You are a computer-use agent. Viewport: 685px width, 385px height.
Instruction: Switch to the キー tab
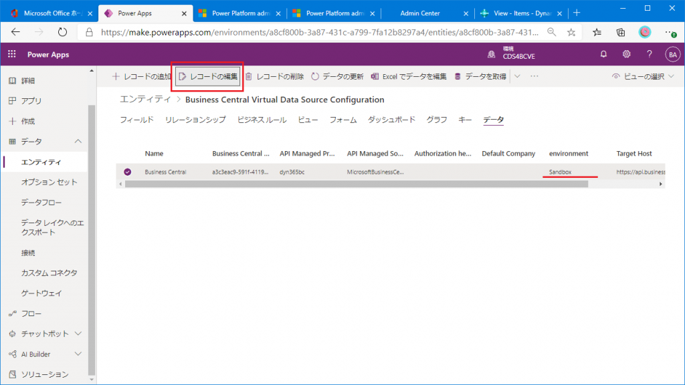pyautogui.click(x=465, y=120)
